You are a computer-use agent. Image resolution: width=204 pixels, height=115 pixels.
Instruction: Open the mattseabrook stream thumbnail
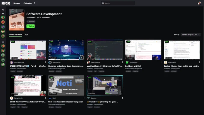coord(28,50)
